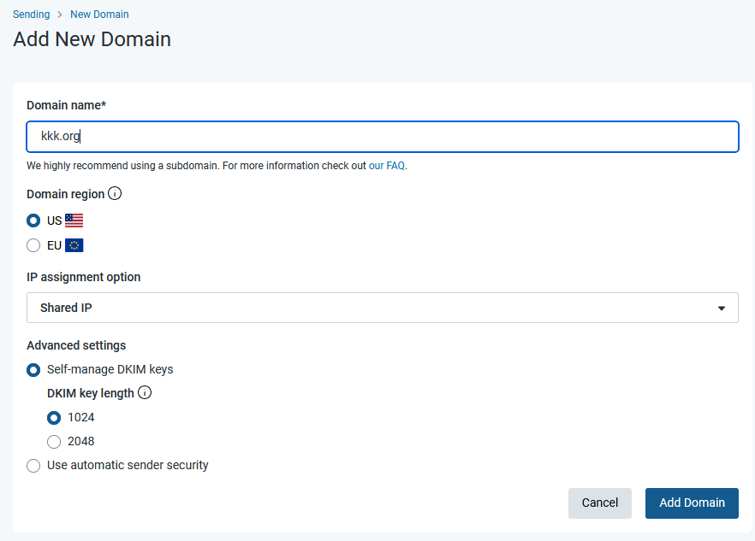Click the United States flag icon
Viewport: 755px width, 541px height.
[x=74, y=221]
